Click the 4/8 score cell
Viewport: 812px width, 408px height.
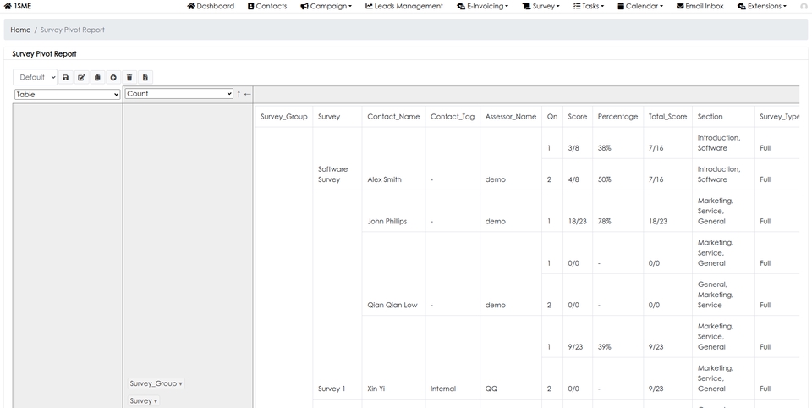573,179
